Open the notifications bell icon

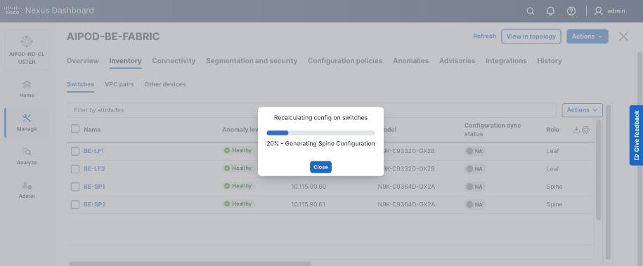click(551, 11)
